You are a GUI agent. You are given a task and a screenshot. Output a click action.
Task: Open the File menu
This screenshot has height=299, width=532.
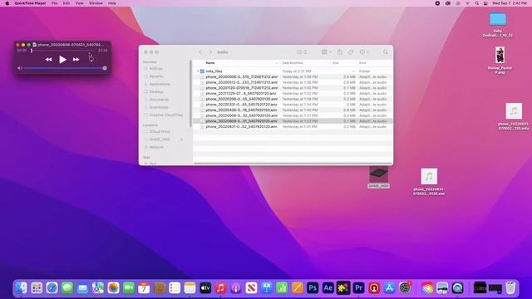[x=54, y=3]
